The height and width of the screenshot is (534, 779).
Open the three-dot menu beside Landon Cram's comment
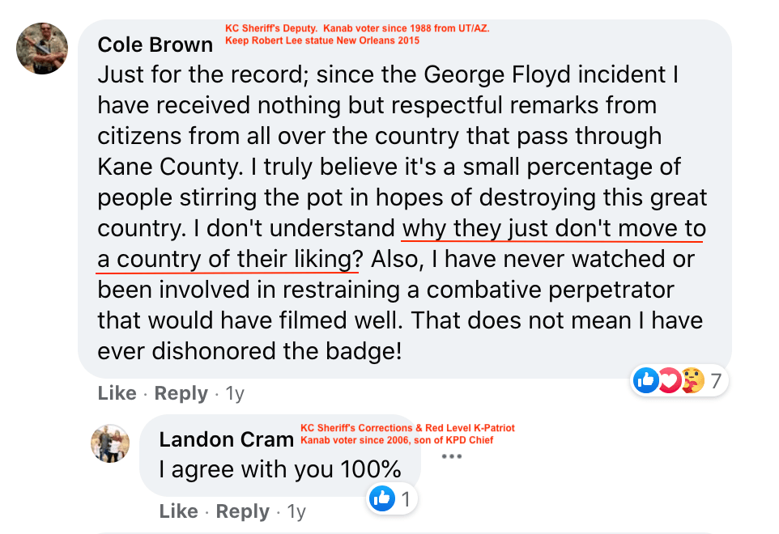pos(451,456)
